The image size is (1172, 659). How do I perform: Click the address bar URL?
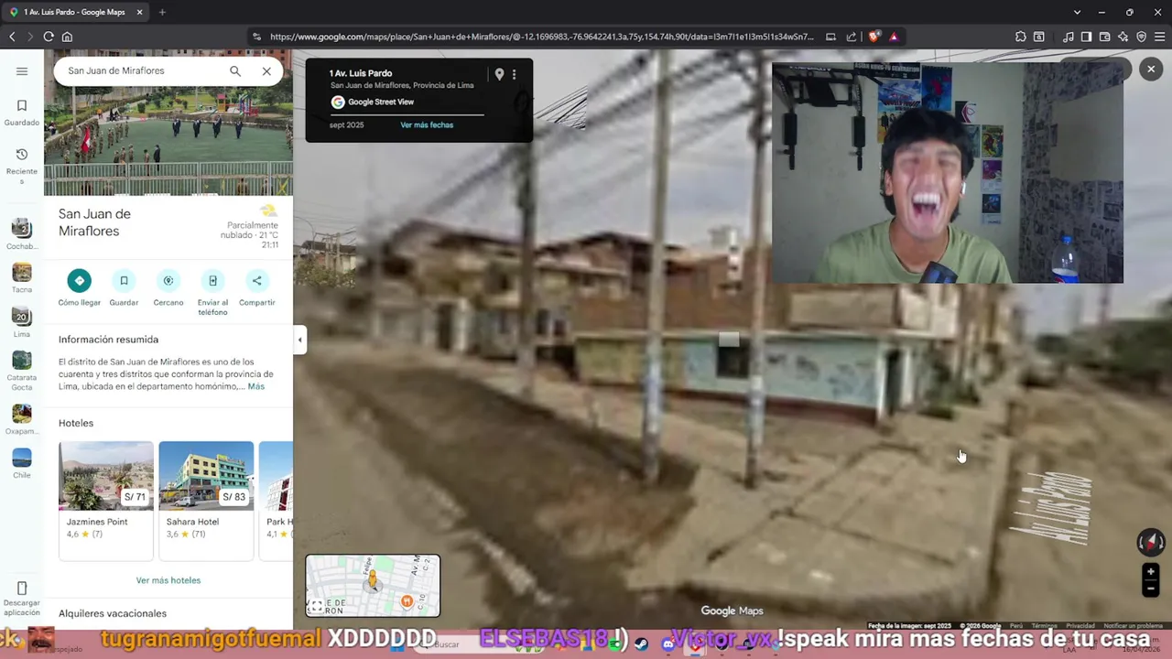click(541, 37)
